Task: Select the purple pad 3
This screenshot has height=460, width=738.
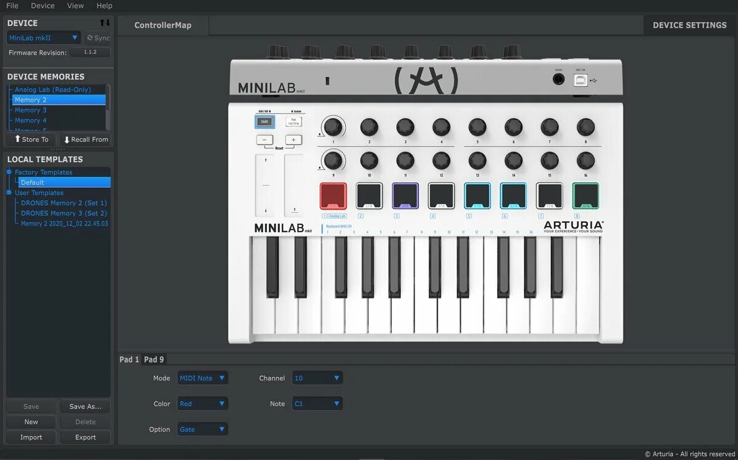Action: 405,196
